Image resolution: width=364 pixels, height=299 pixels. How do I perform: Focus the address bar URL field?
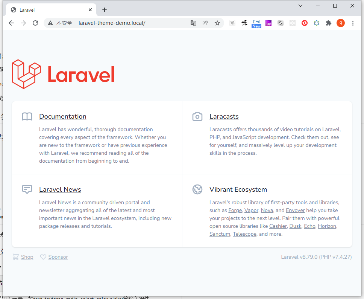[132, 23]
